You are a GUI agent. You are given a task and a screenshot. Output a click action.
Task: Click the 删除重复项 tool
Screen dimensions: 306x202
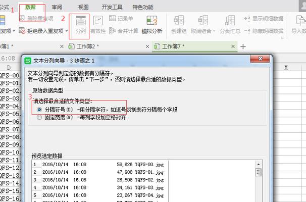[x=37, y=19]
